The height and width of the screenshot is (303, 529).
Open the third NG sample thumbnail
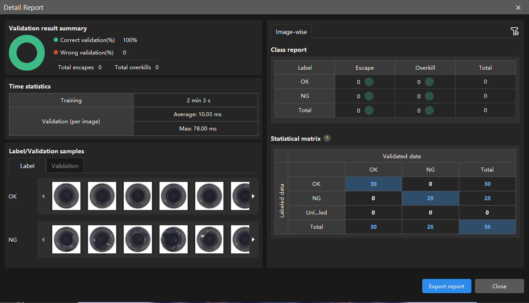click(x=138, y=239)
